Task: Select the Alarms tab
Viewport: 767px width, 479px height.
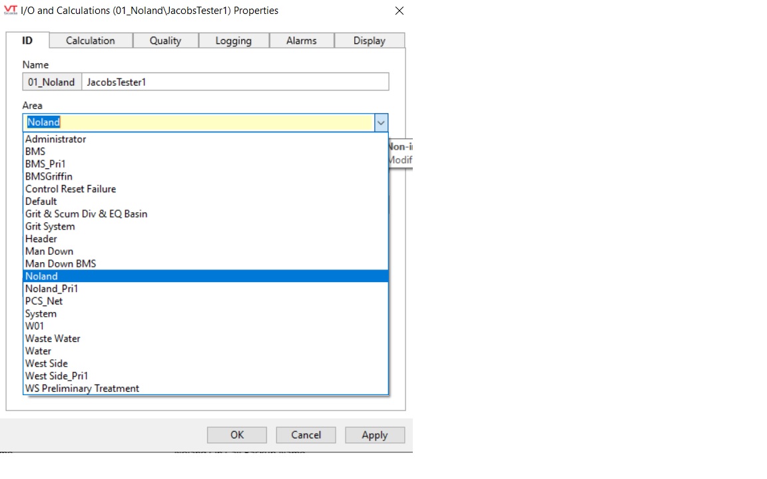Action: (x=302, y=41)
